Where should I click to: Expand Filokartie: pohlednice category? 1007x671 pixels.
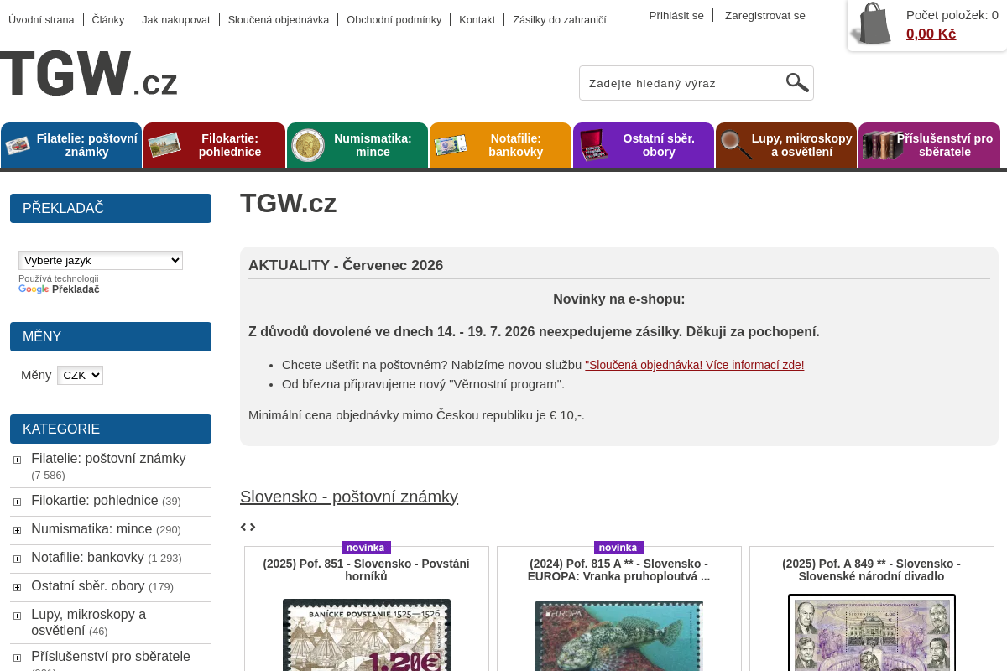coord(17,502)
